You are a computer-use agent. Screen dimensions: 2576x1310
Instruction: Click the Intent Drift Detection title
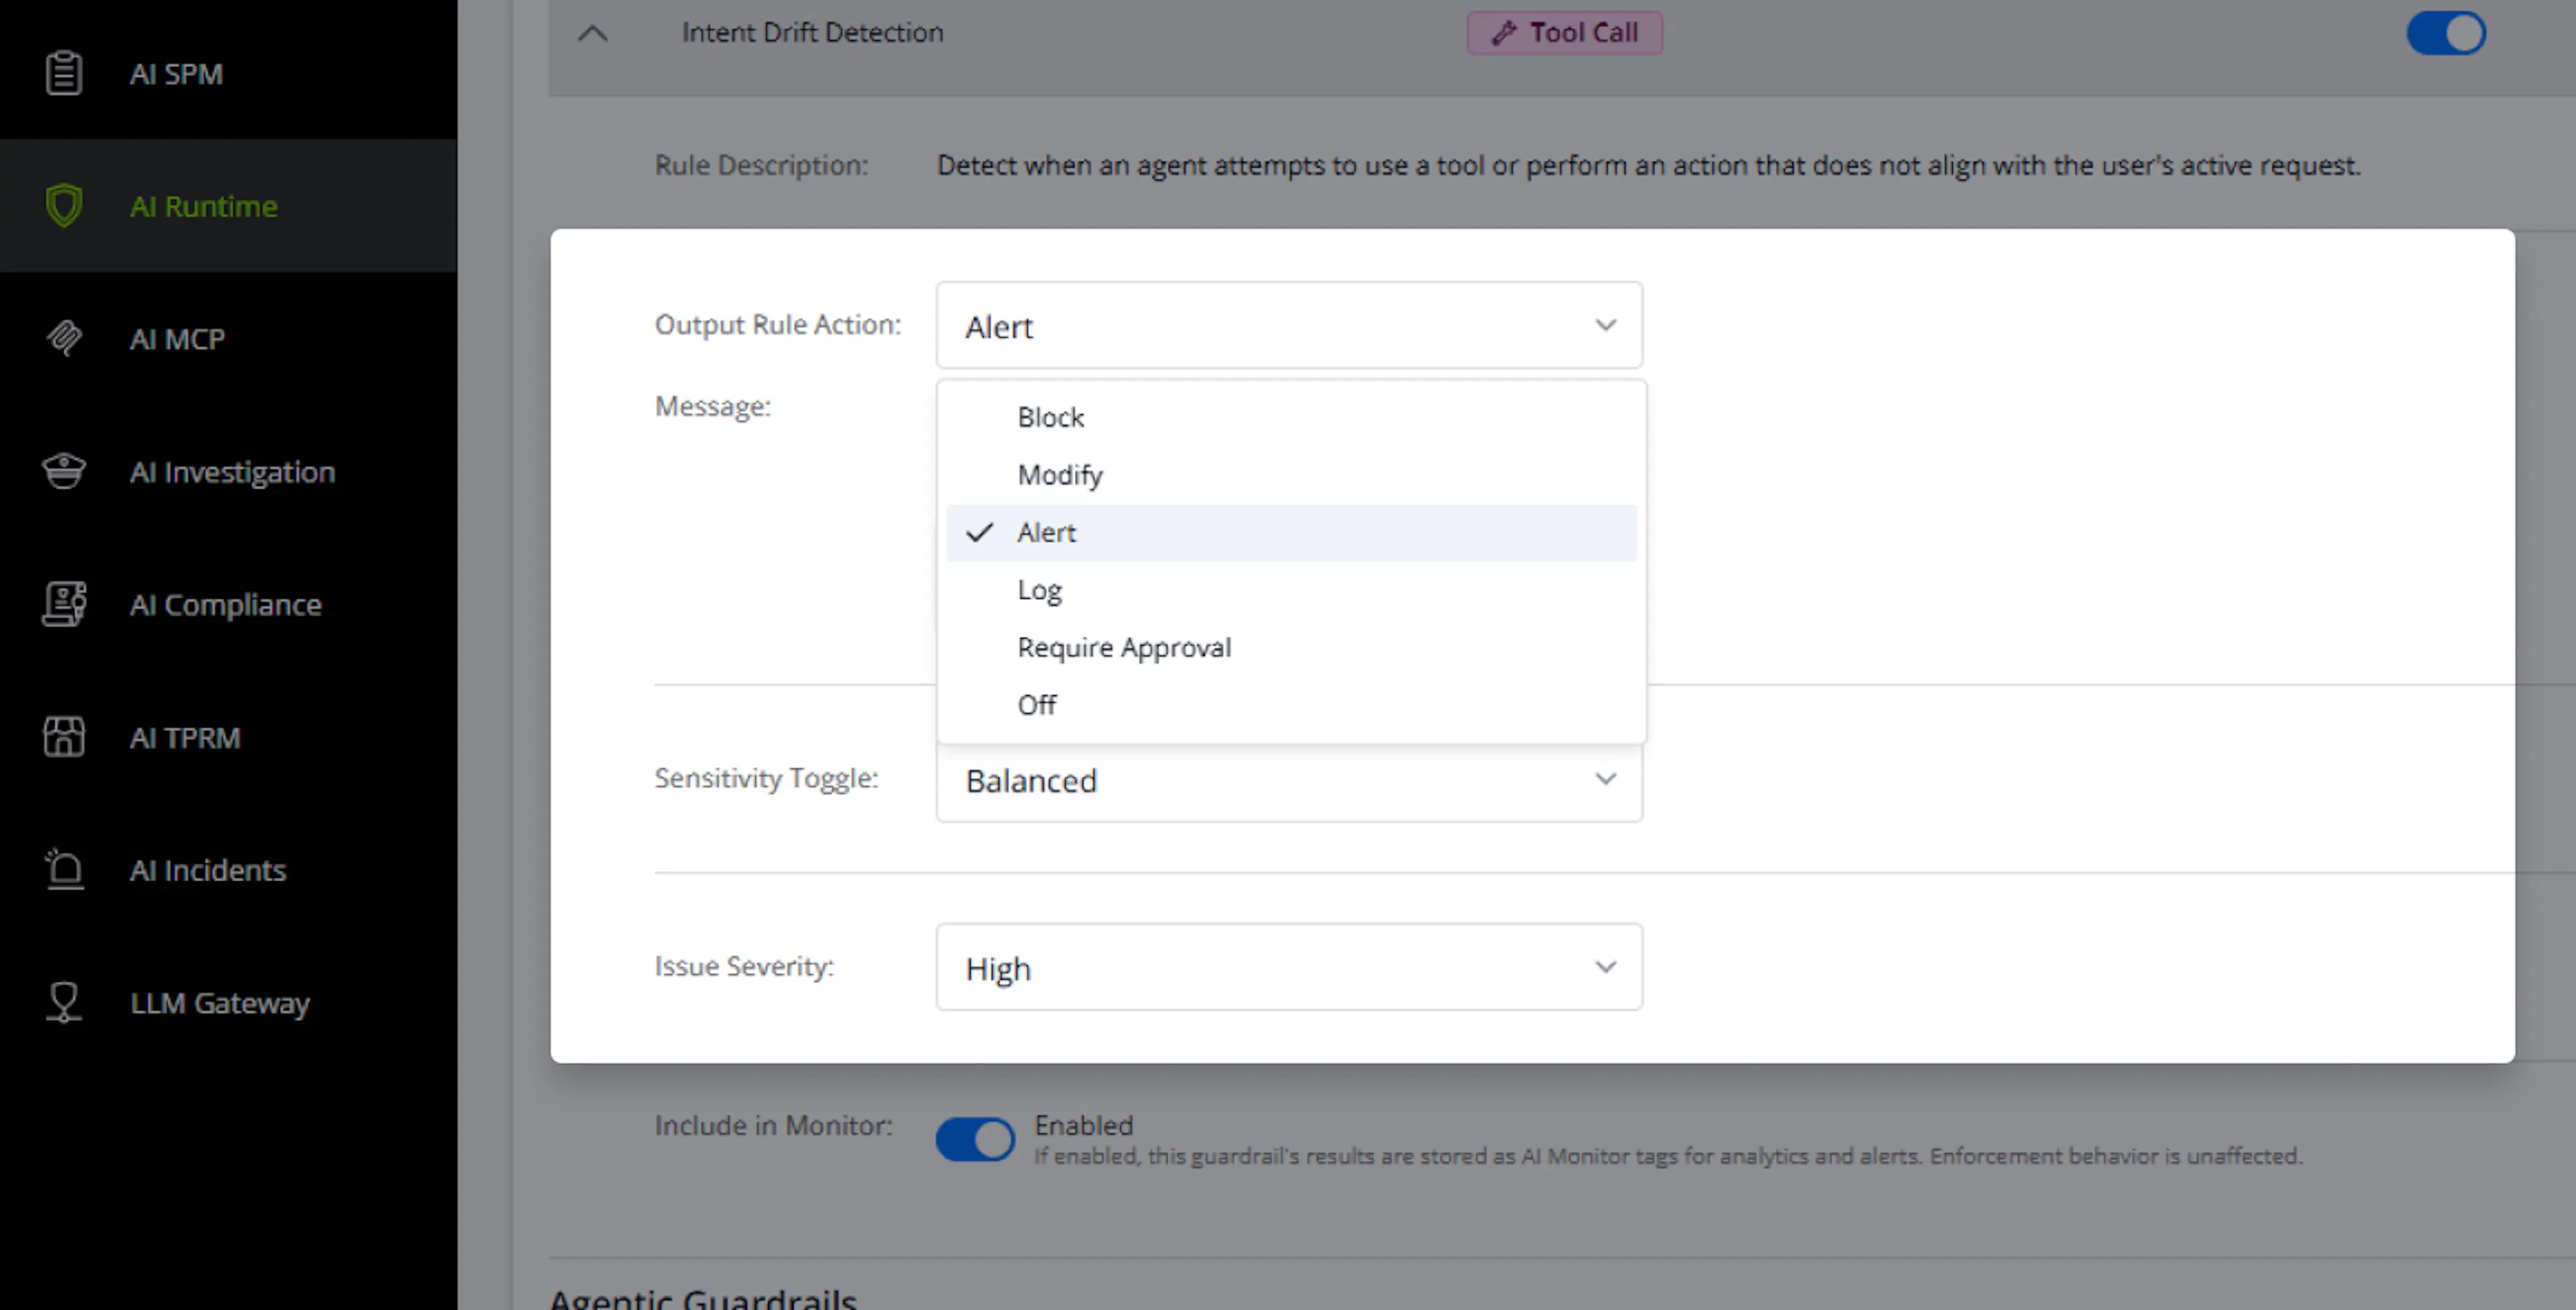coord(812,33)
